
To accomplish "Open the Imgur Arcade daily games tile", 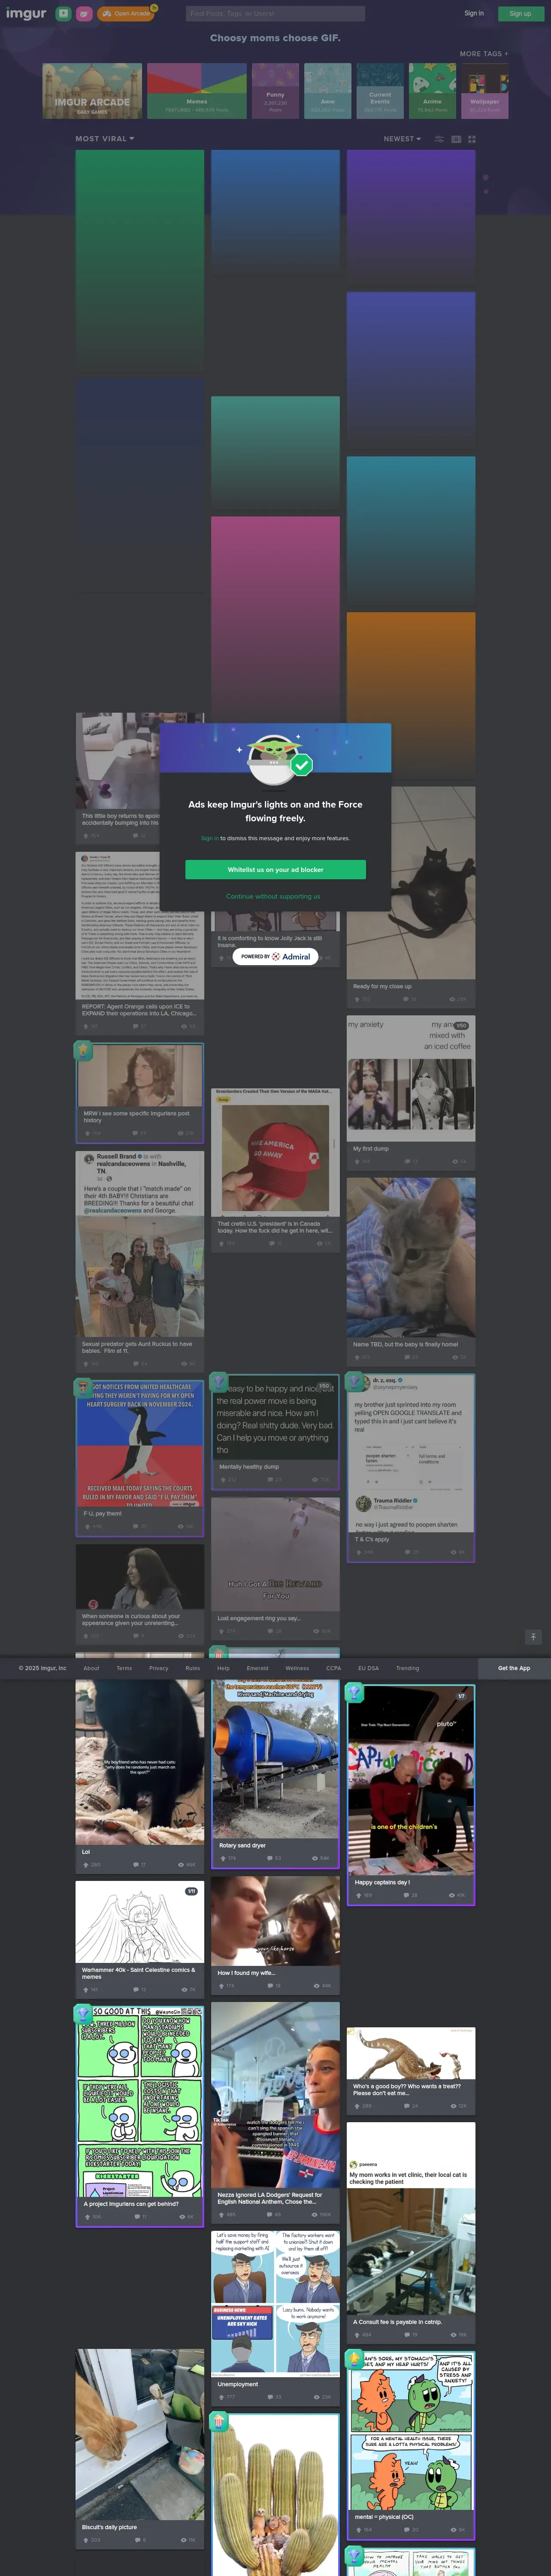I will pyautogui.click(x=92, y=91).
